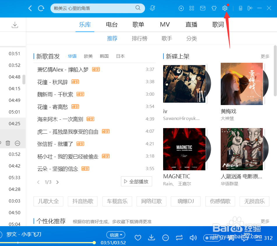Open the 人潮汹涌 album cover
277x246 pixels.
[242, 149]
